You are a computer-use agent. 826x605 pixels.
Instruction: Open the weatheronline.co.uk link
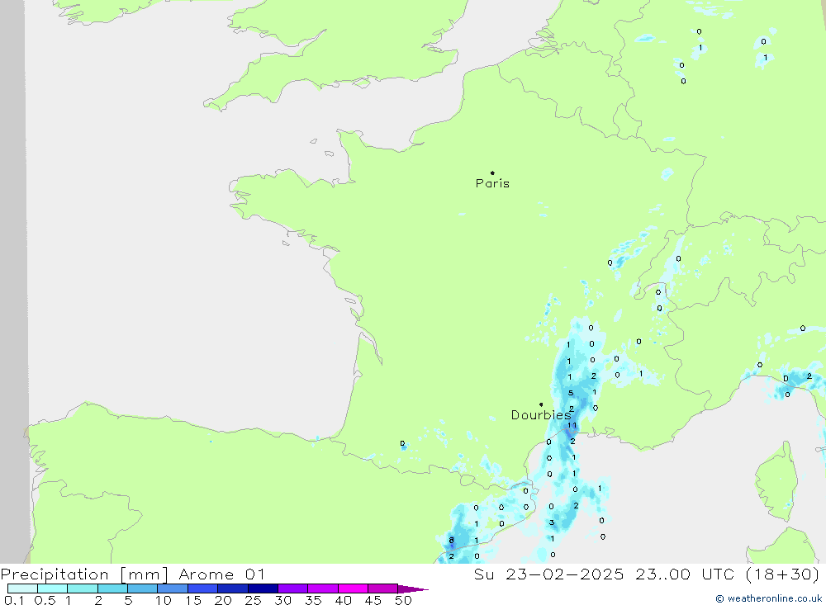point(768,598)
